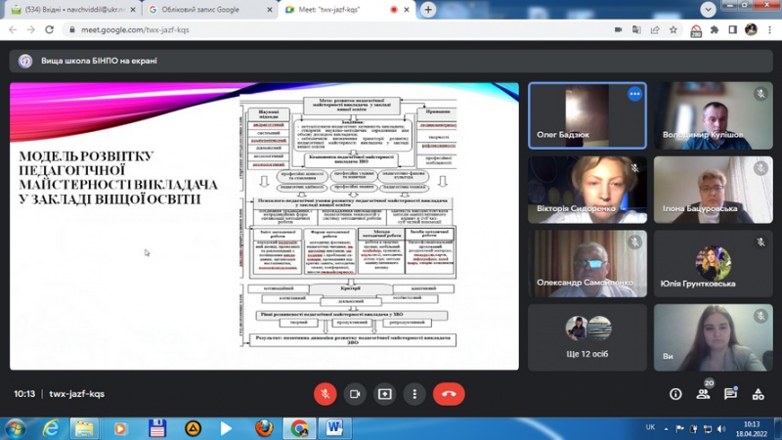Open more options three-dot menu in Meet

[414, 394]
